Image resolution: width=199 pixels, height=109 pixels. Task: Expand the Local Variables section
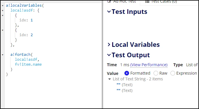point(109,45)
